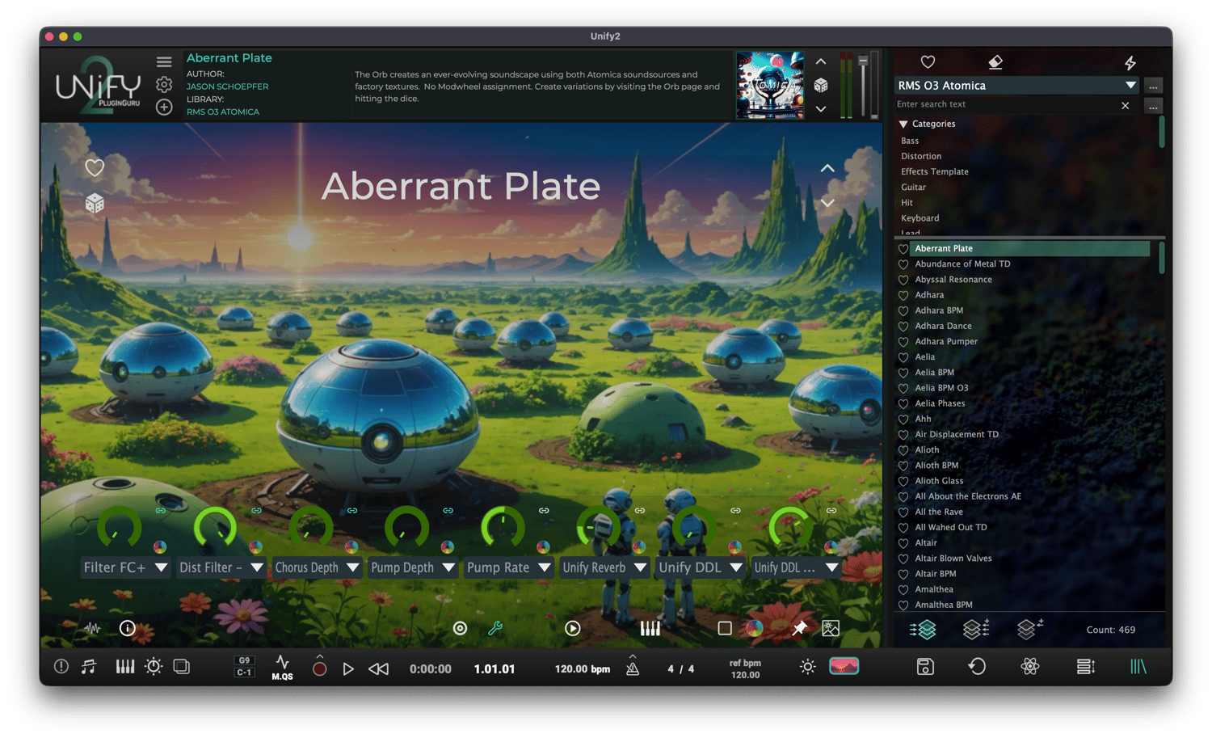Click the circled play icon below the knobs
The image size is (1212, 738).
(x=573, y=628)
